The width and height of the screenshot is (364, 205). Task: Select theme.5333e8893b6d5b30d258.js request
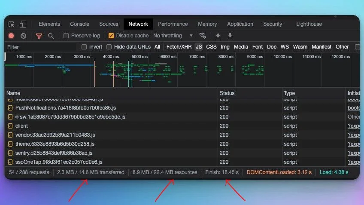click(x=55, y=144)
